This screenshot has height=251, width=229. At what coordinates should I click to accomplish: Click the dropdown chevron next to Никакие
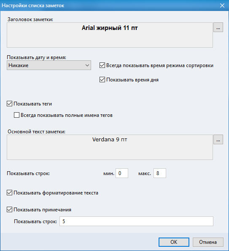[87, 65]
